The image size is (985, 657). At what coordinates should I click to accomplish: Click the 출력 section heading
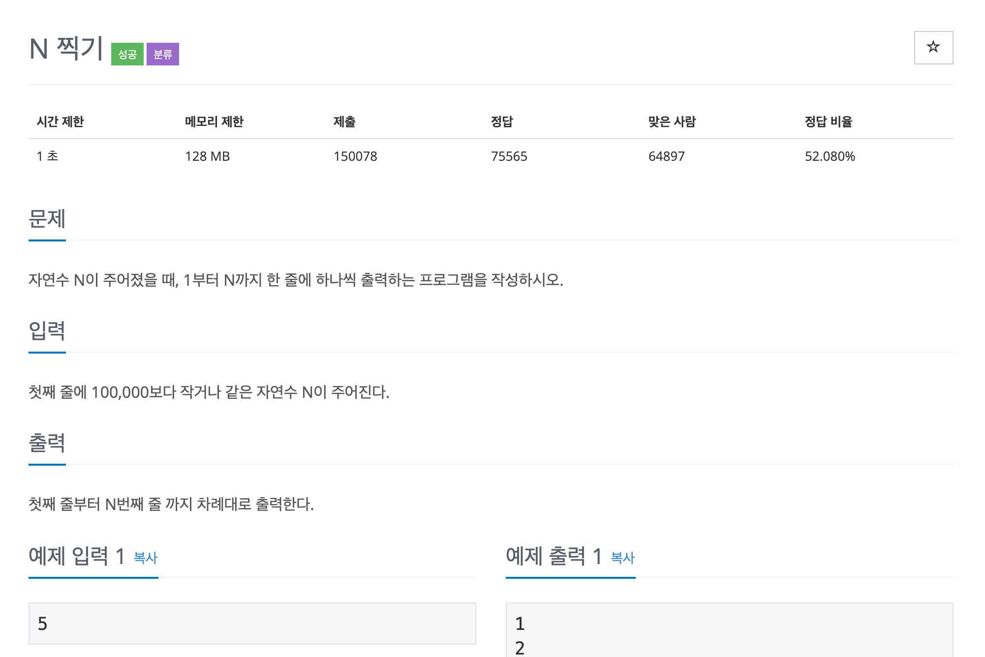point(47,443)
